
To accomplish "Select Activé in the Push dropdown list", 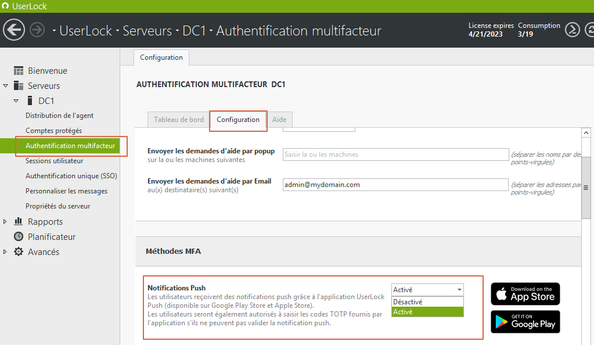I will pyautogui.click(x=427, y=312).
